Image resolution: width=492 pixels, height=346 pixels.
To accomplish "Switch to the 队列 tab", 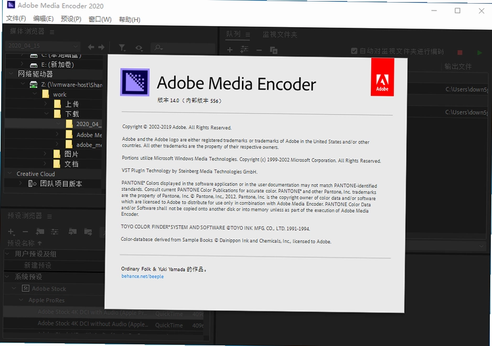I will point(233,34).
